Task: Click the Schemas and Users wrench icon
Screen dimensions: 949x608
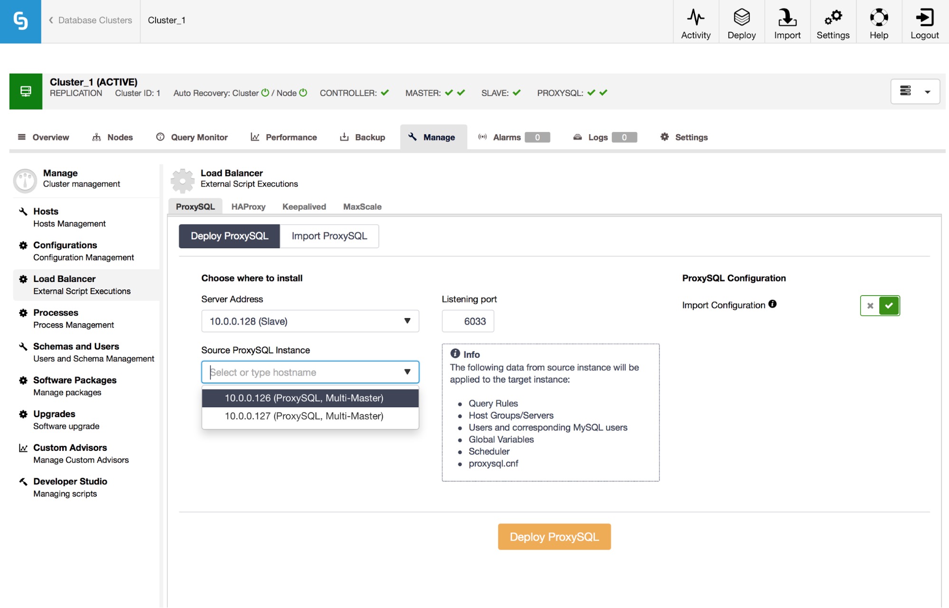Action: (x=23, y=346)
